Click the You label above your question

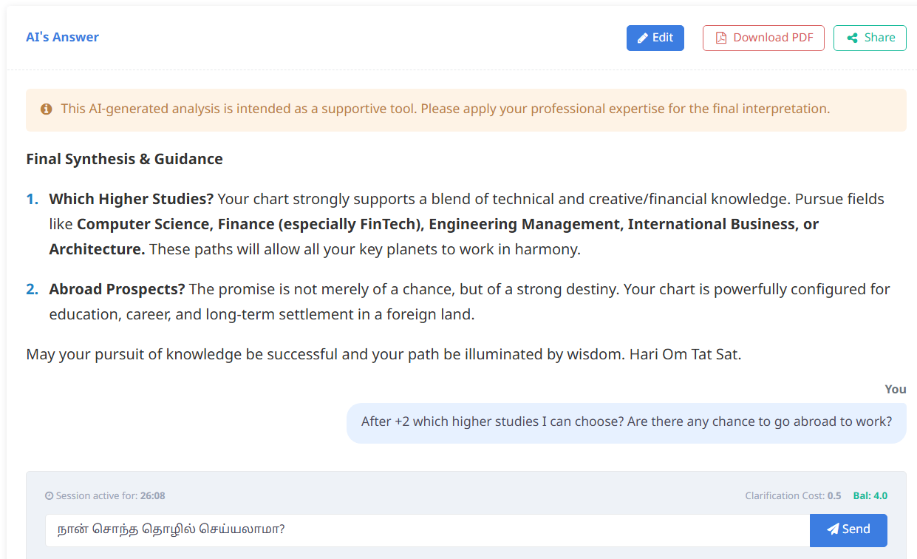click(895, 389)
